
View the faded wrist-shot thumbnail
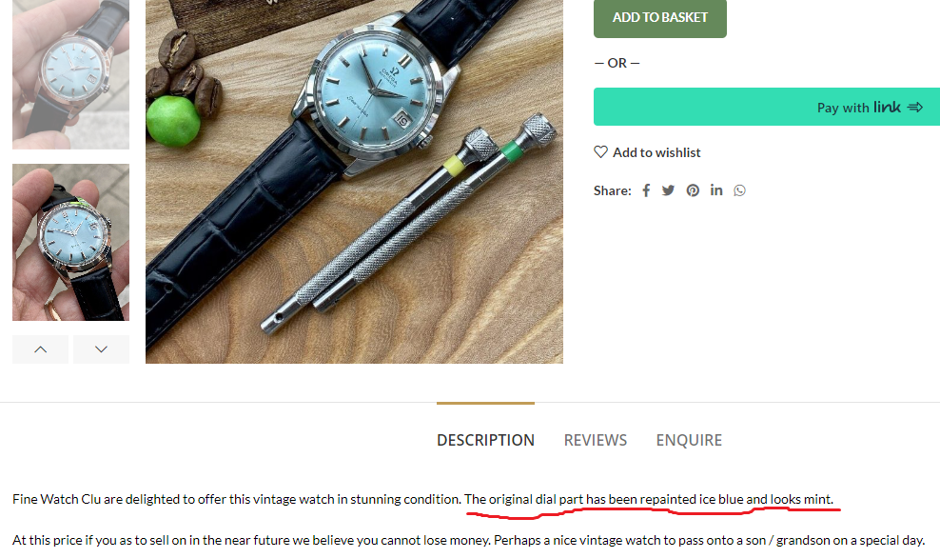(x=70, y=74)
